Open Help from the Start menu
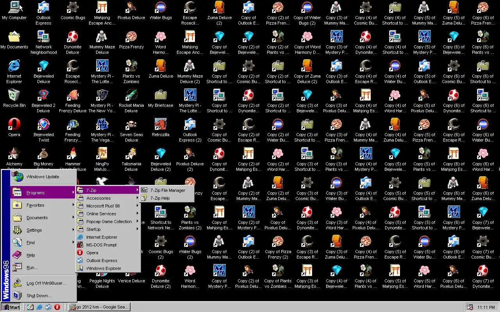The height and width of the screenshot is (312, 500). 43,255
